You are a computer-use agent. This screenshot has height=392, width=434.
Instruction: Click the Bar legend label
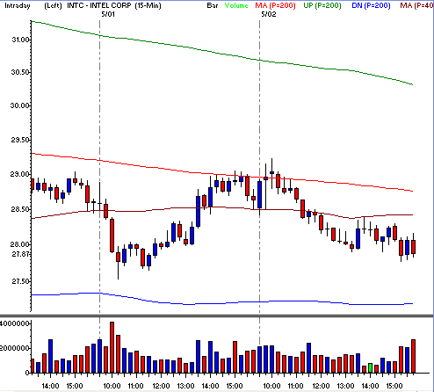213,5
